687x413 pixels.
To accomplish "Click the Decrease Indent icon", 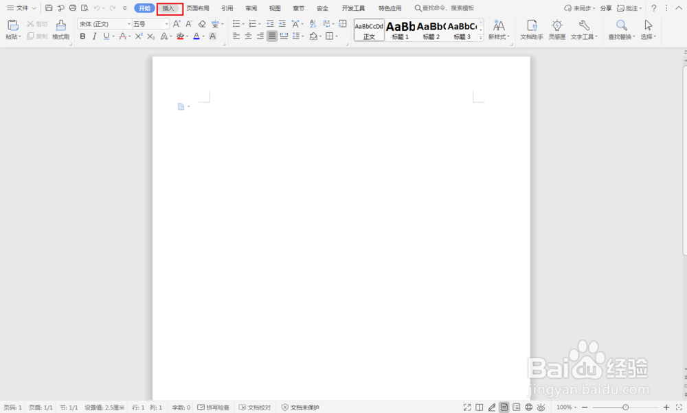I will coord(270,23).
